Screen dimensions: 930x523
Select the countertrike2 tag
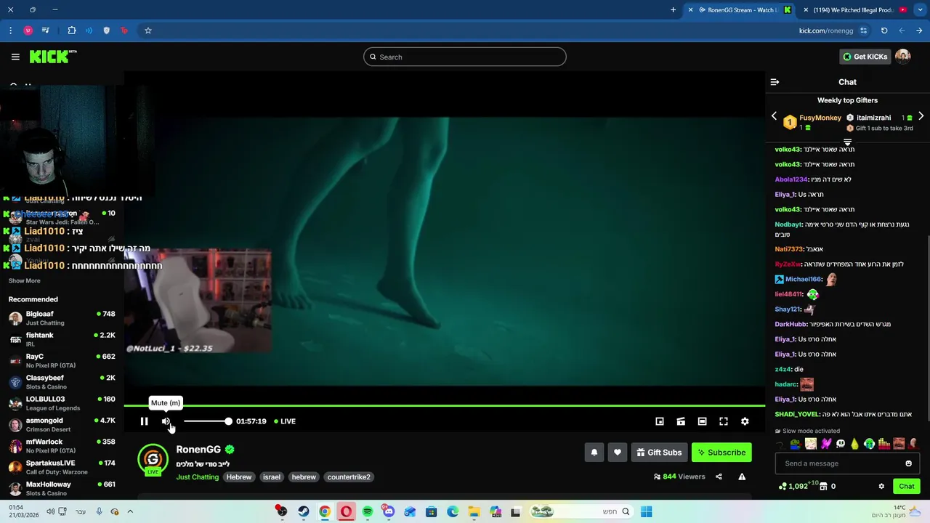point(349,477)
